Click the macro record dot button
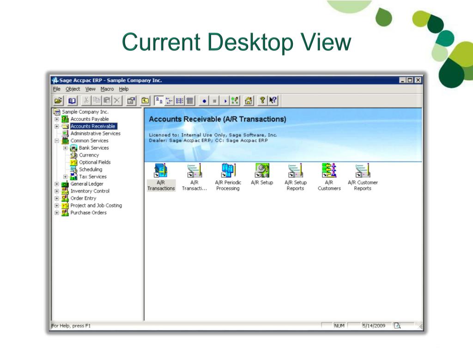473x355 pixels. [204, 100]
